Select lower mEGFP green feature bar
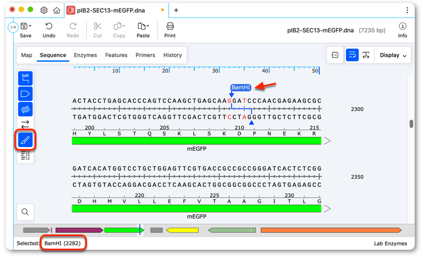Image resolution: width=421 pixels, height=256 pixels. (x=197, y=208)
